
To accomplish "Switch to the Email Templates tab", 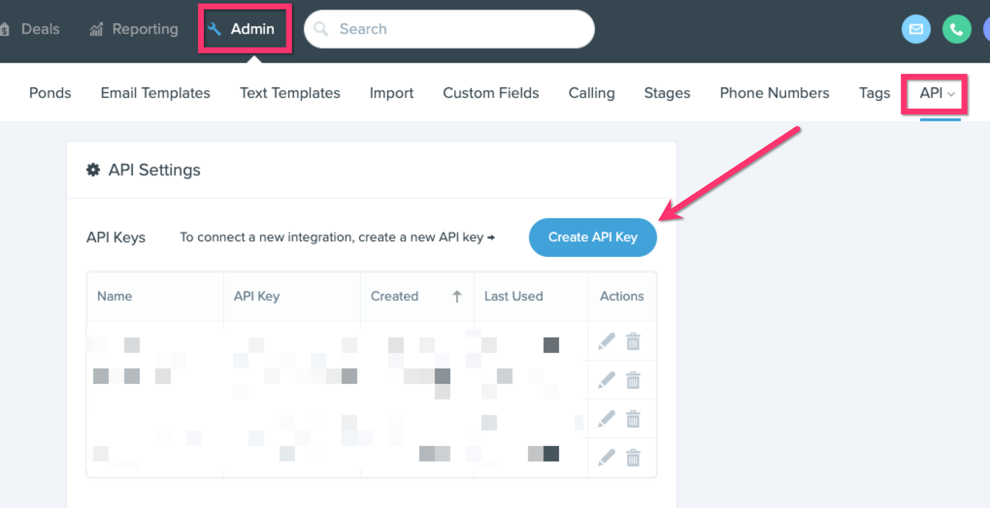I will [x=155, y=93].
